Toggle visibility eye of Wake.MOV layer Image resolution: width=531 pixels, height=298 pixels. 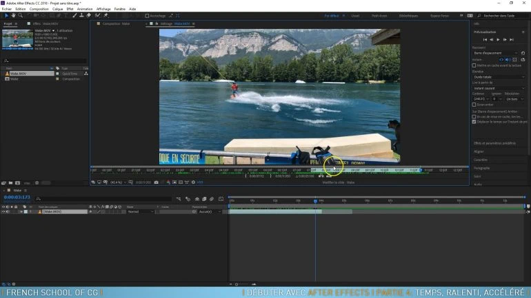pos(3,212)
